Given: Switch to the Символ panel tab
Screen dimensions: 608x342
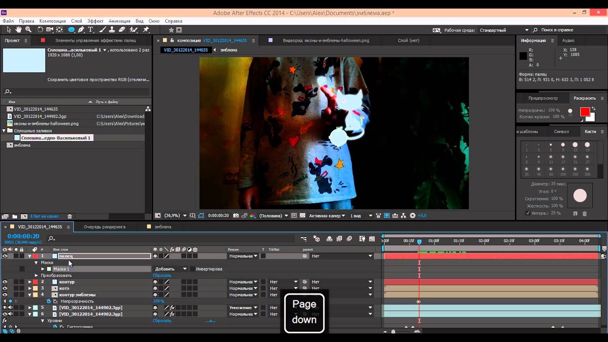Looking at the screenshot, I should tap(561, 132).
